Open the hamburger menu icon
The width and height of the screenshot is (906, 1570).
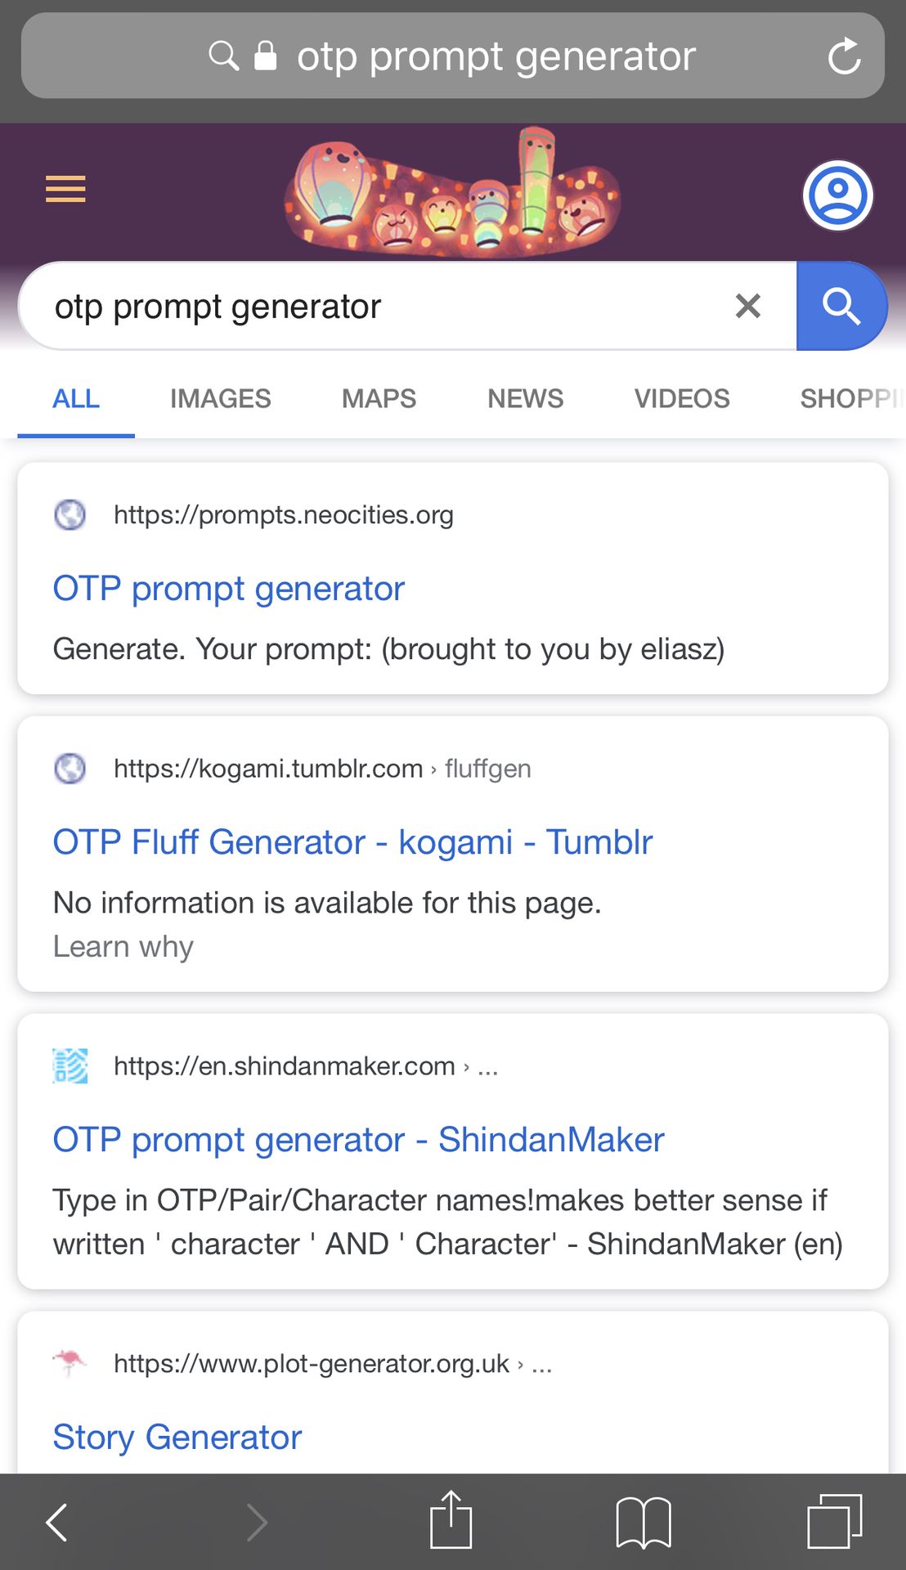[x=65, y=189]
